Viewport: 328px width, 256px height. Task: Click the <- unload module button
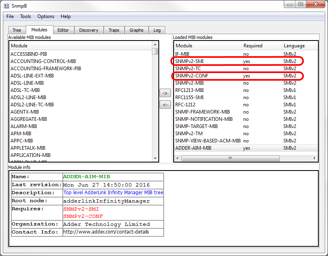click(x=165, y=105)
